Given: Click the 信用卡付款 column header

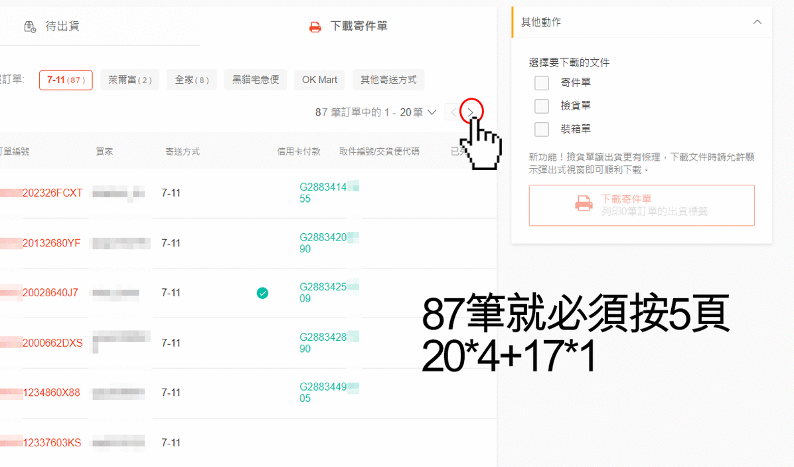Looking at the screenshot, I should coord(299,151).
